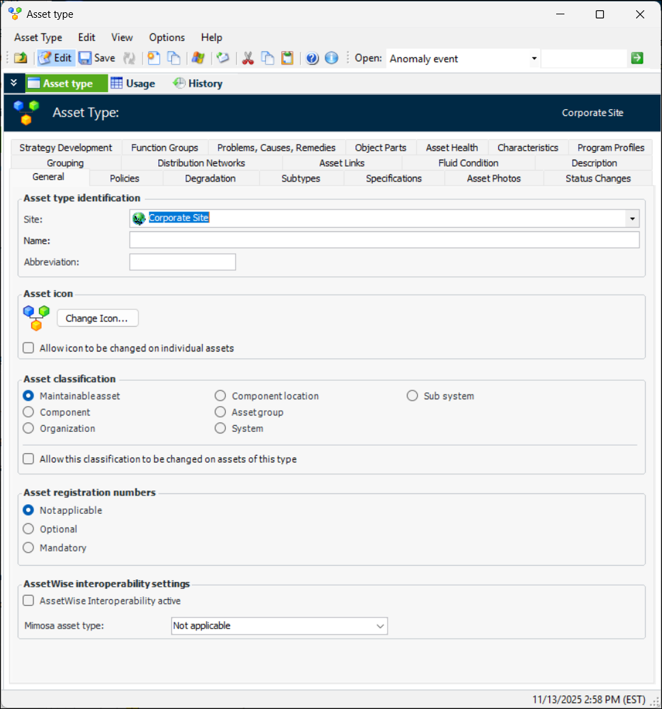The height and width of the screenshot is (709, 662).
Task: Select the Component location radio button
Action: (x=220, y=396)
